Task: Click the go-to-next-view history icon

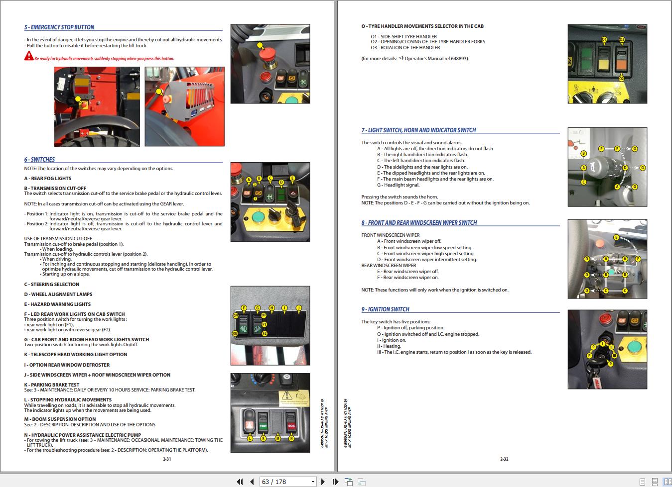Action: 361,482
